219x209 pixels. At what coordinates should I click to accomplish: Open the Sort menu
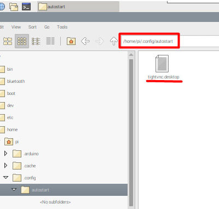point(32,27)
